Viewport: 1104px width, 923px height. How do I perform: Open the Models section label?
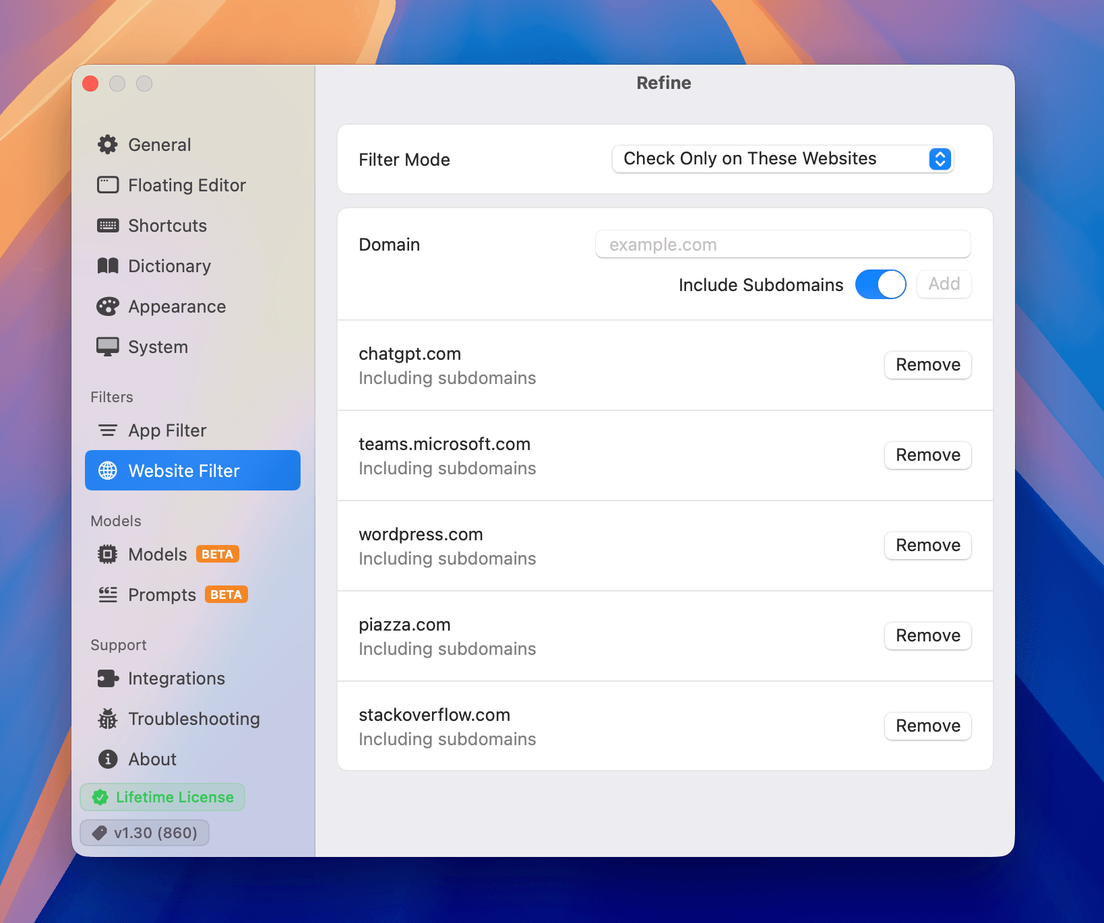point(158,554)
